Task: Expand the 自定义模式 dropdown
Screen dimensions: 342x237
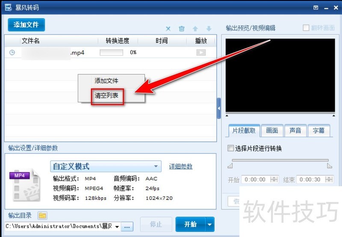Action: point(156,167)
